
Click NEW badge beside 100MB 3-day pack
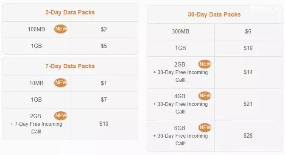[x=61, y=29]
